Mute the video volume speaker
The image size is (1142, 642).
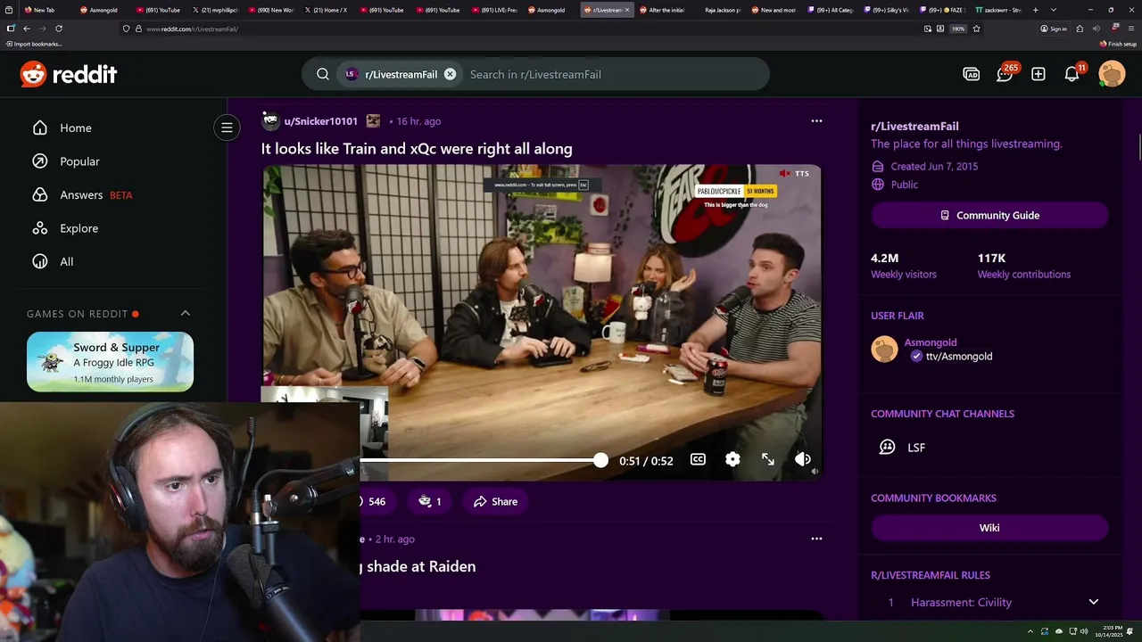pyautogui.click(x=803, y=459)
